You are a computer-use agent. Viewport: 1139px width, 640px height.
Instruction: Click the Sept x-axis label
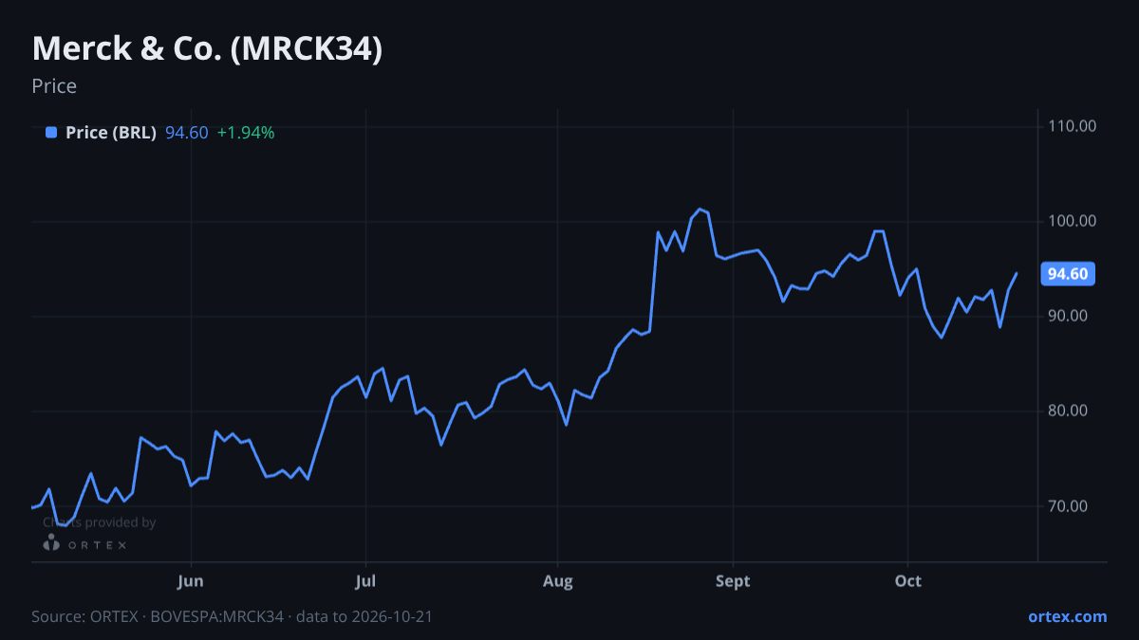pyautogui.click(x=733, y=581)
